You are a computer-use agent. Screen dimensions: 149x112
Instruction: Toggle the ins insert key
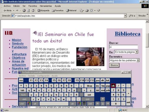click(x=97, y=86)
